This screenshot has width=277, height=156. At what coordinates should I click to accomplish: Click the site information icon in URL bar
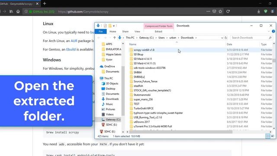point(26,12)
